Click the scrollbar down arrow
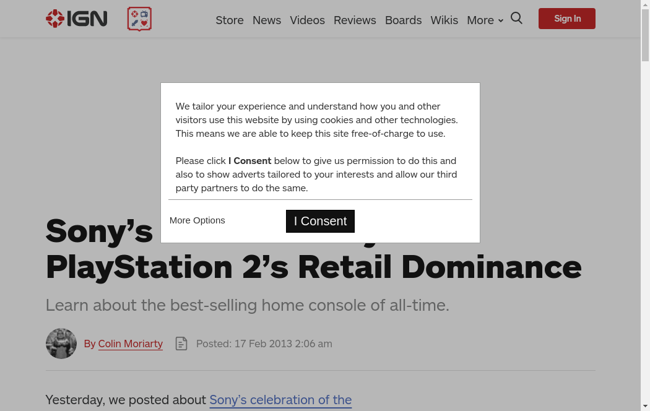The image size is (650, 411). [645, 407]
